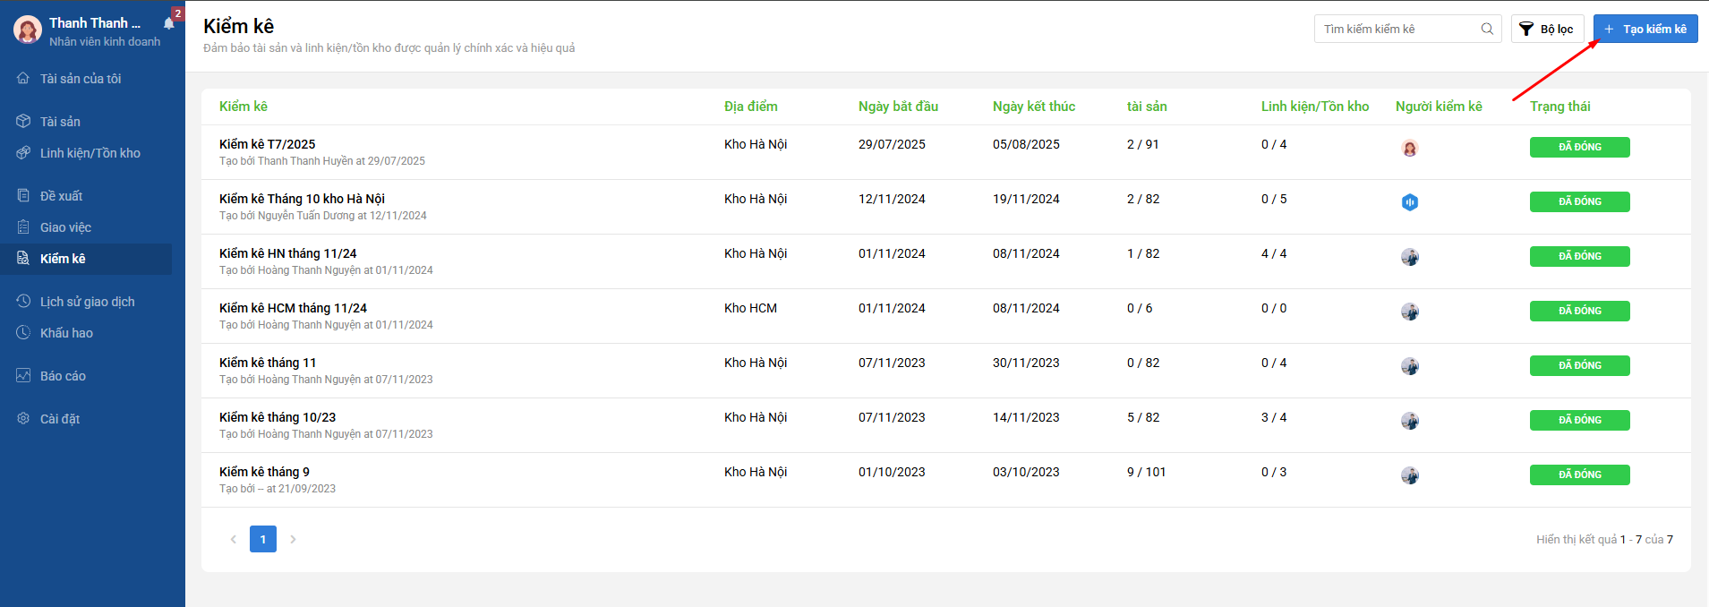Click the Ngày bắt đầu column header
The height and width of the screenshot is (607, 1709).
(x=898, y=107)
